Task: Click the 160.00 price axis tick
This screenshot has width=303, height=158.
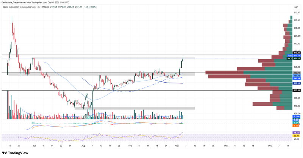Action: tap(297, 67)
